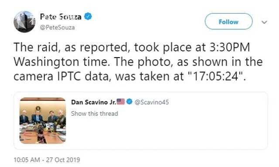Viewport: 279px width, 167px height.
Task: Click Dan Scavino's verified badge
Action: click(129, 102)
